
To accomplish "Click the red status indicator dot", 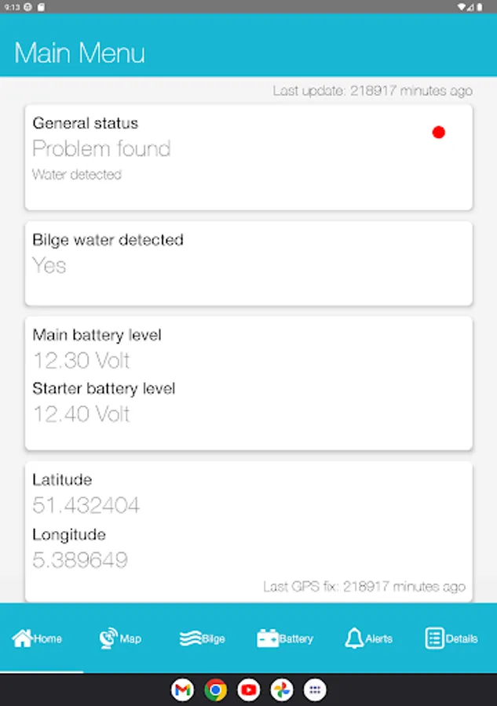I will pyautogui.click(x=439, y=133).
